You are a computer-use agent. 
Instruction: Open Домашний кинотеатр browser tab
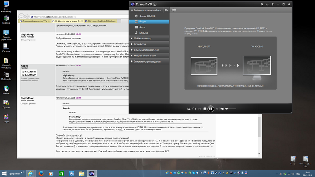35,21
